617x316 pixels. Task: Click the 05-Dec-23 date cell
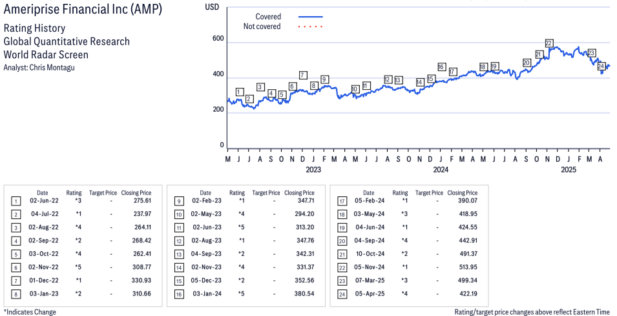point(206,280)
